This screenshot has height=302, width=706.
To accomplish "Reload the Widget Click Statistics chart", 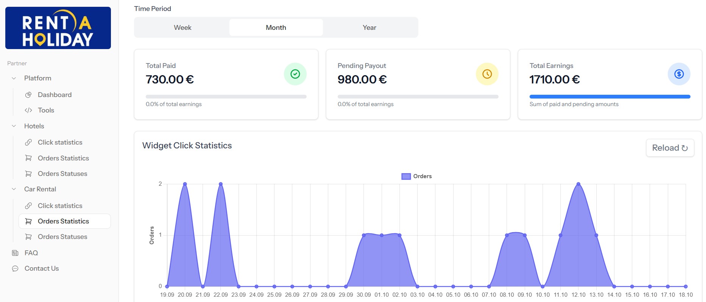I will (x=670, y=148).
